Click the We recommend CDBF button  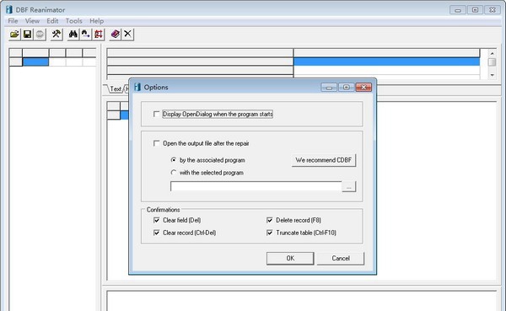point(324,160)
